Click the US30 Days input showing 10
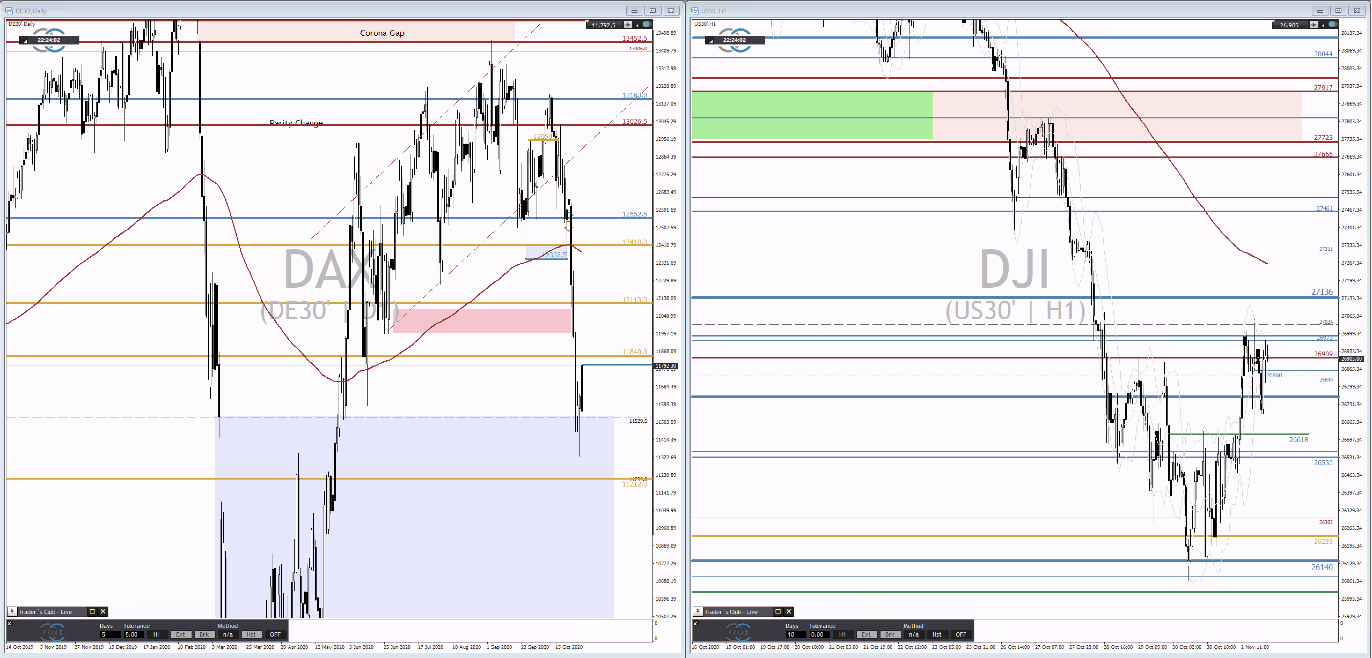Screen dimensions: 1372x658 (x=796, y=635)
